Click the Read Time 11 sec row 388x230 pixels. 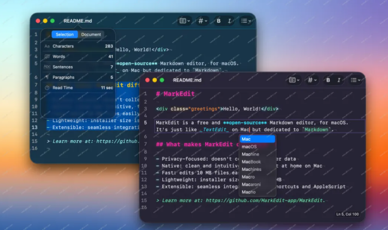(79, 88)
